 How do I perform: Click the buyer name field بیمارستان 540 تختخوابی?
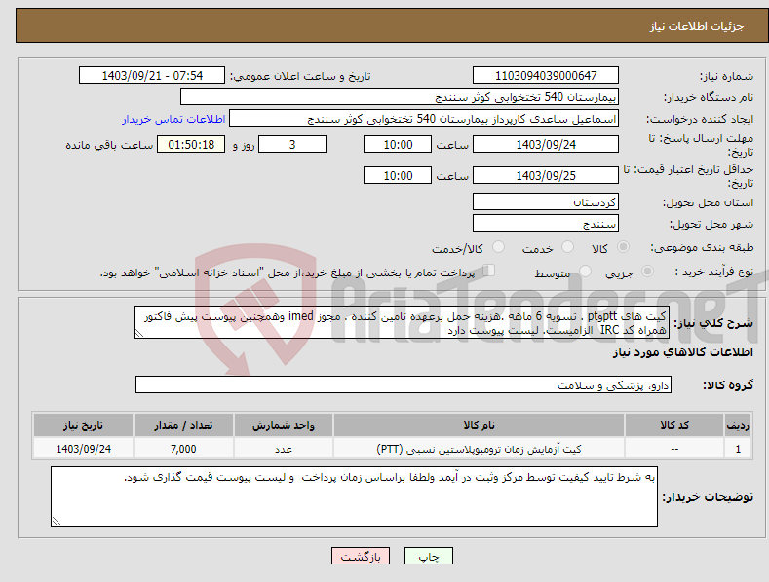pos(400,97)
